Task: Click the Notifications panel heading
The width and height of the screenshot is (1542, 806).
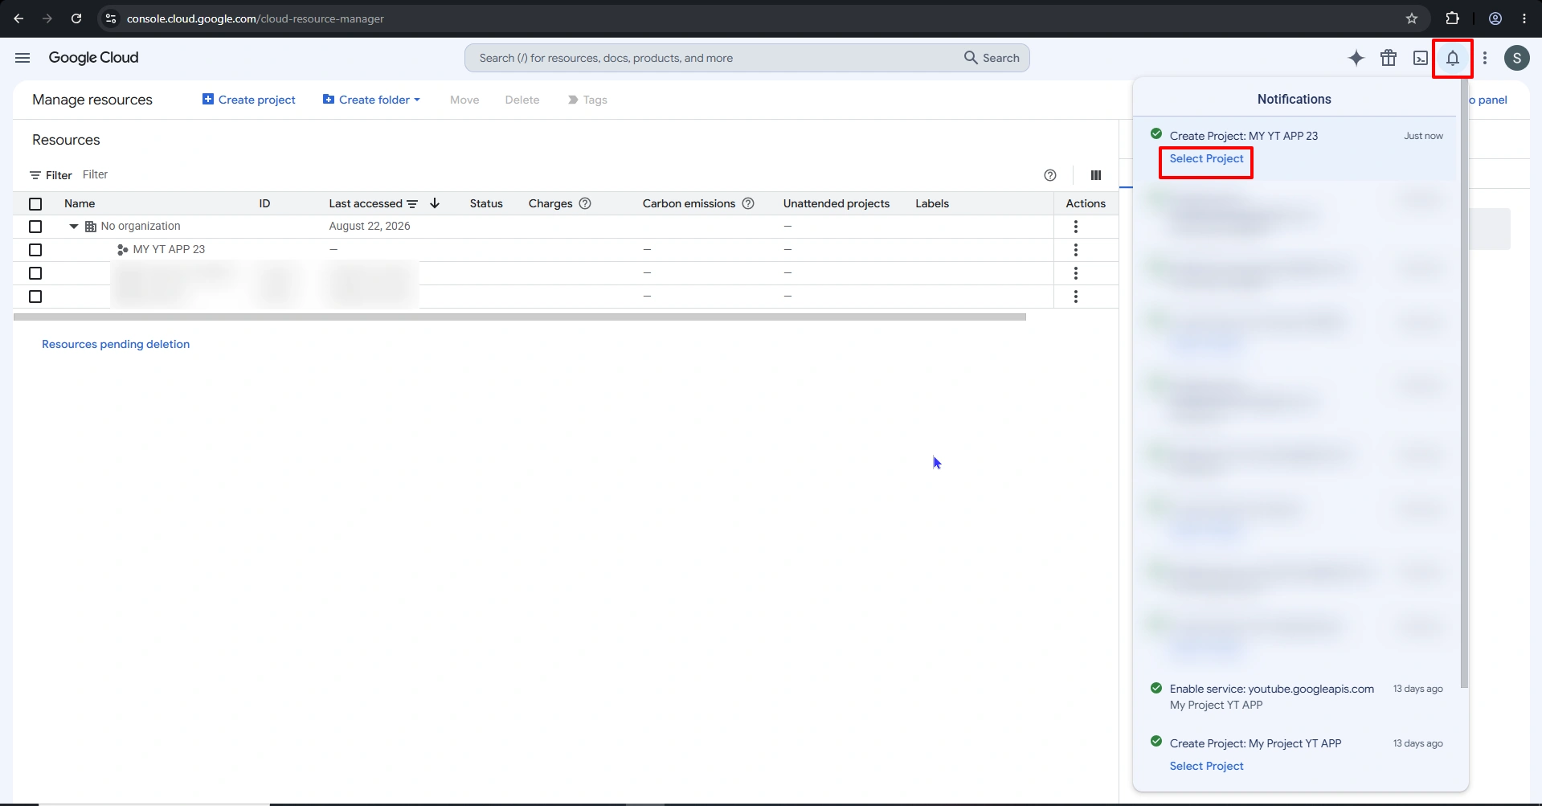Action: click(1294, 99)
